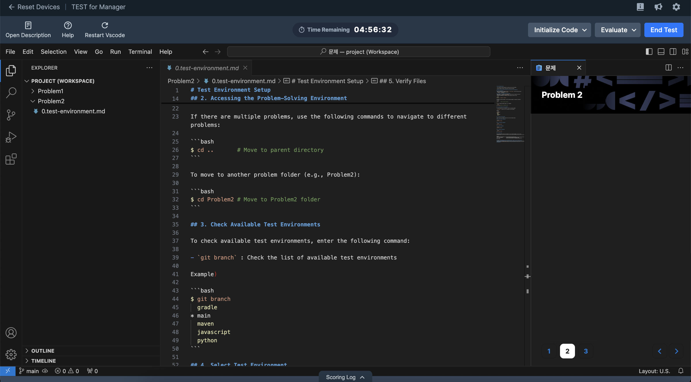Expand the Problem1 folder
This screenshot has height=382, width=691.
(x=50, y=91)
